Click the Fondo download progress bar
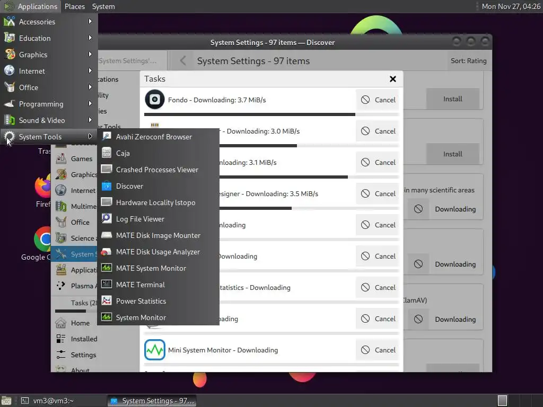The image size is (543, 407). (271, 114)
